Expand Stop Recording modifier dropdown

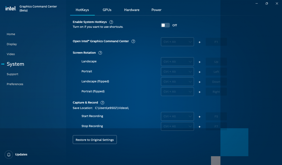point(177,126)
